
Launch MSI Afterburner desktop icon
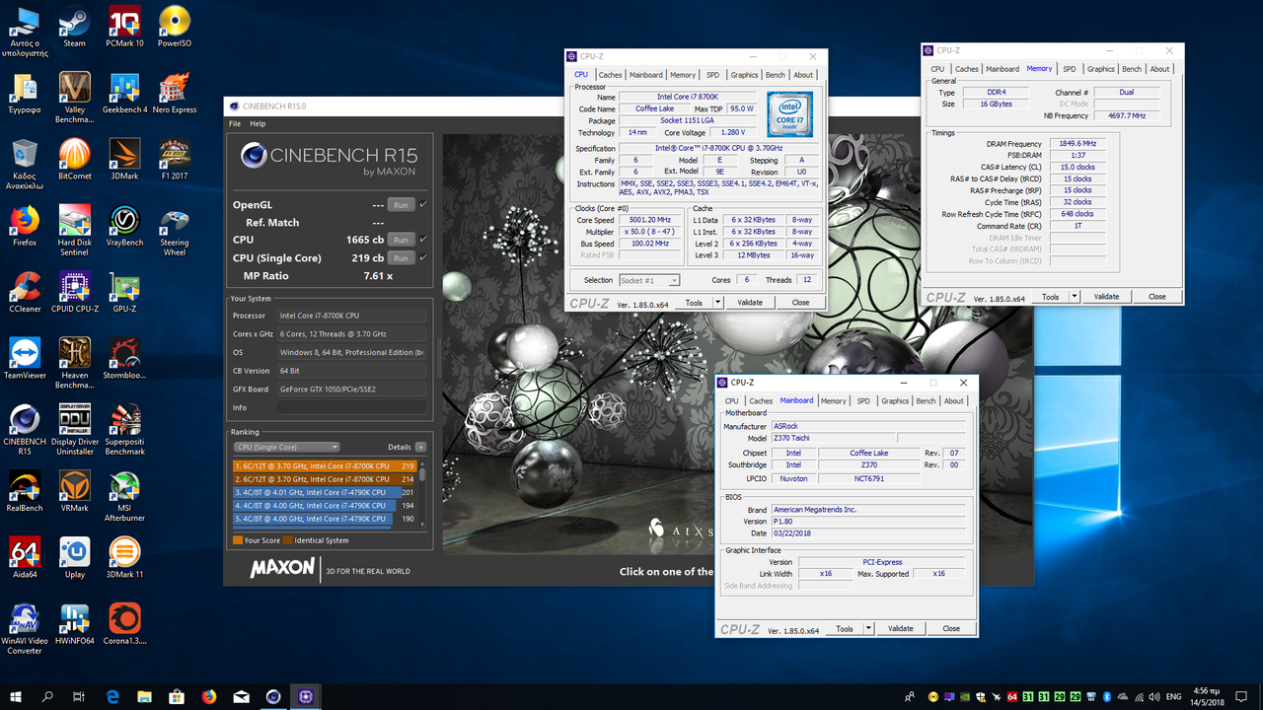click(x=124, y=494)
